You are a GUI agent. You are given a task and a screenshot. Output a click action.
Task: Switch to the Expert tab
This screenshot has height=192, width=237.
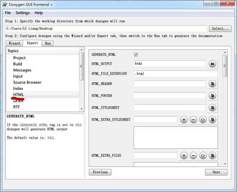tap(33, 43)
